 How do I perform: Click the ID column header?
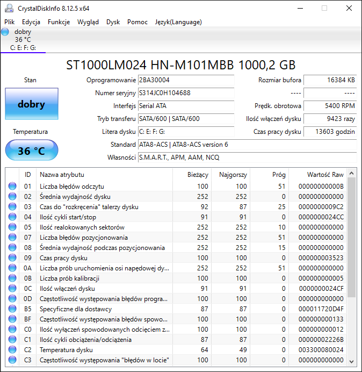(x=27, y=175)
